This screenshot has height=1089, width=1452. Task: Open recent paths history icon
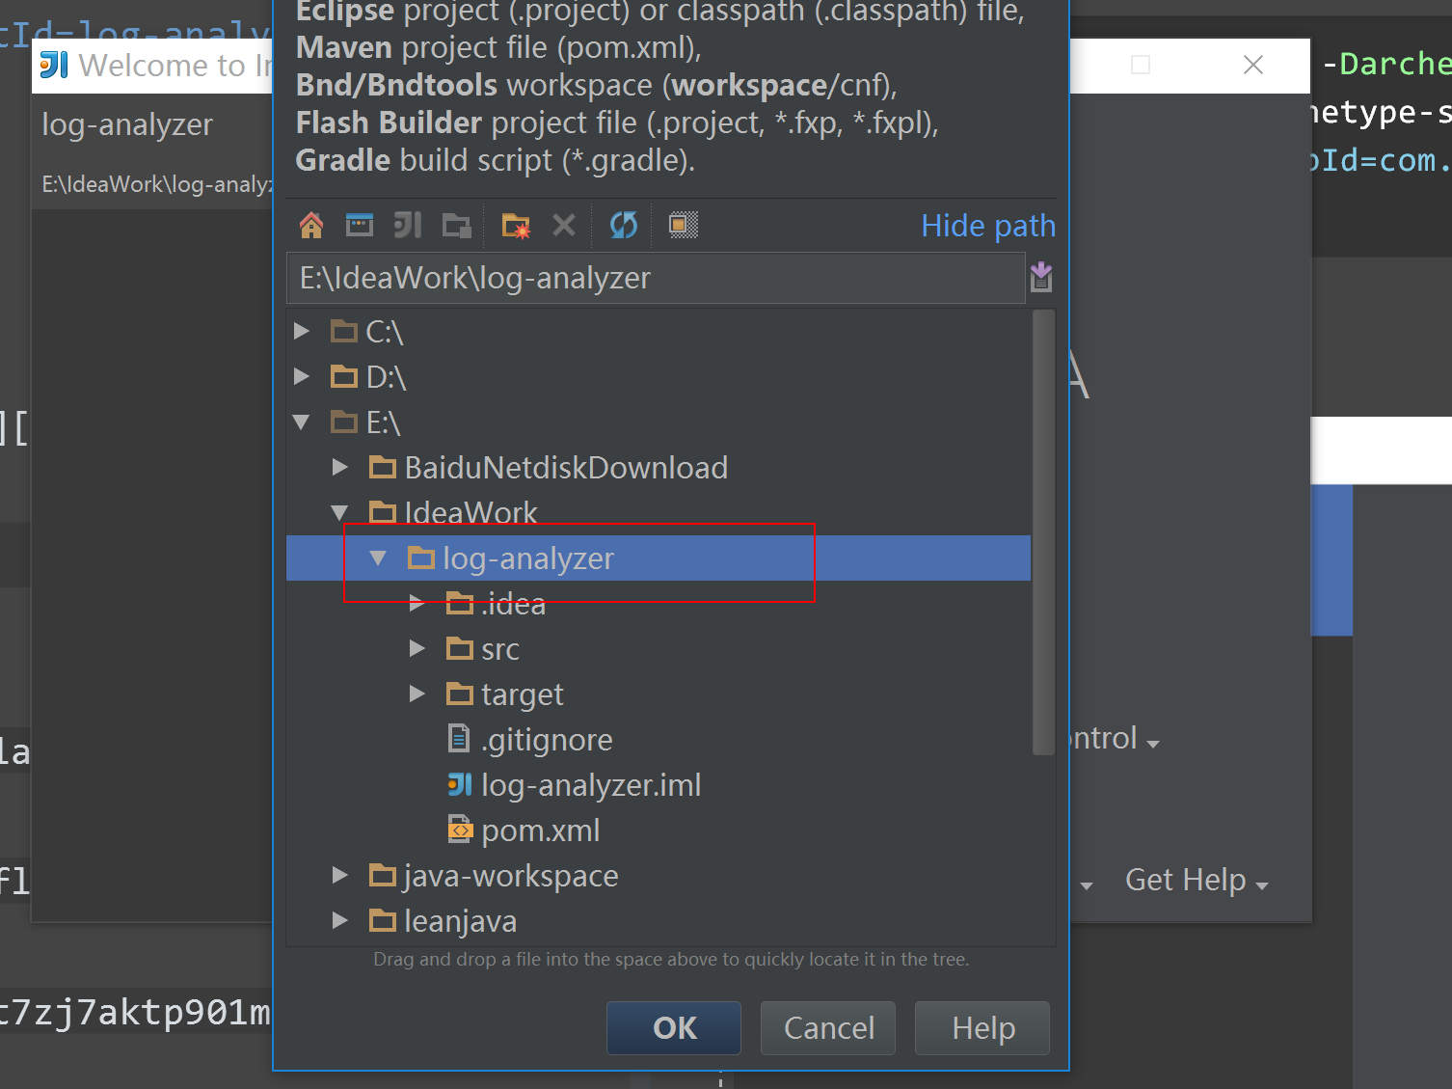click(1041, 278)
